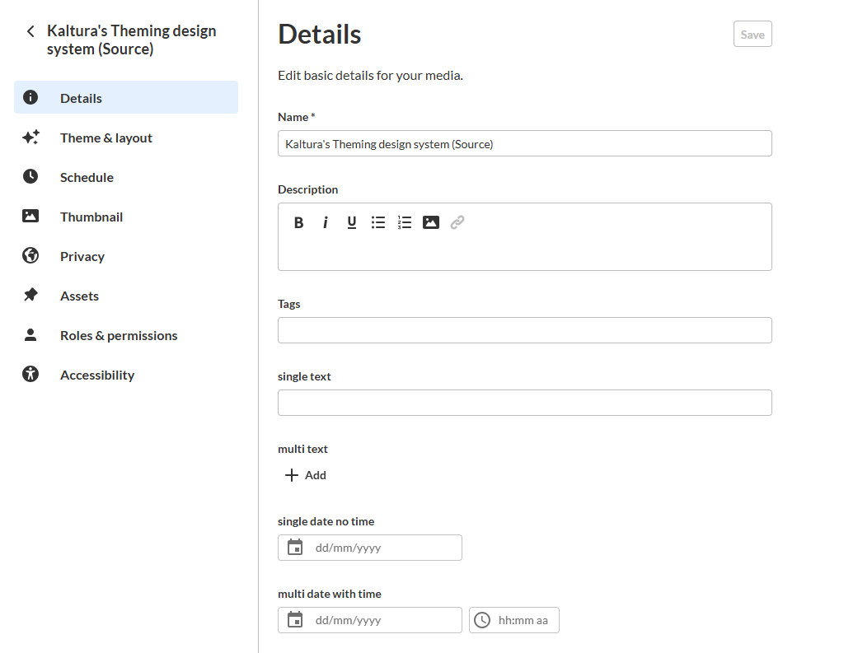Click the Assets pin icon

tap(30, 295)
